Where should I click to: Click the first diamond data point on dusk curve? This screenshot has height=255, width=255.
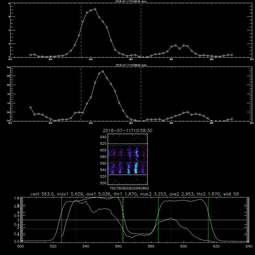click(x=30, y=107)
